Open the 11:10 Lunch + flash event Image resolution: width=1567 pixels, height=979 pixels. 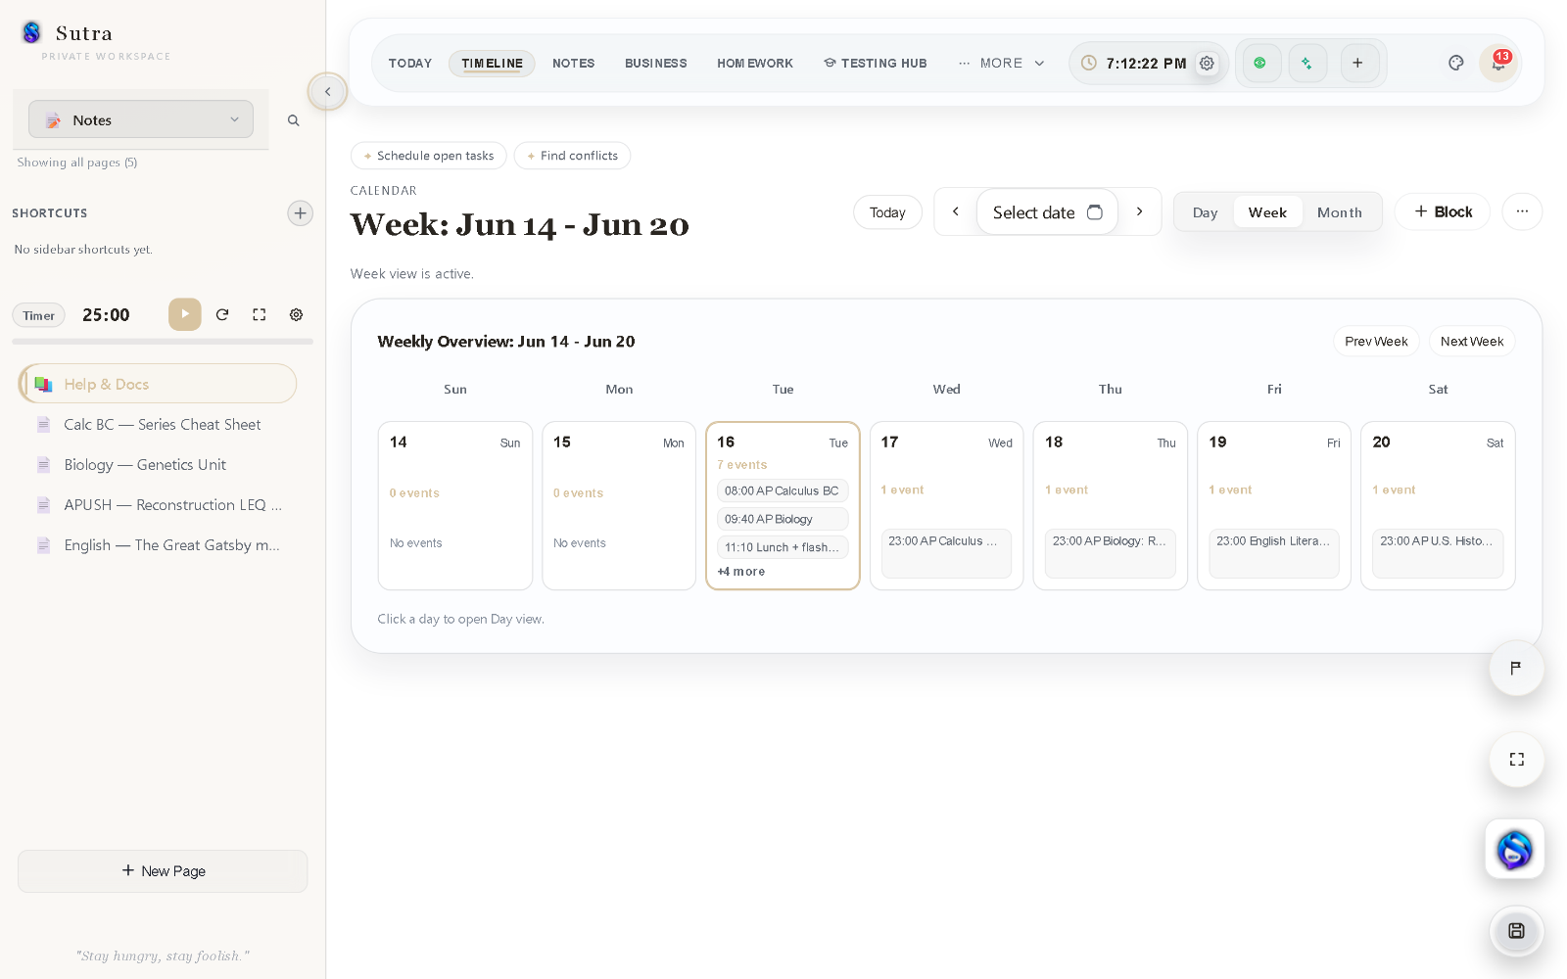tap(783, 547)
